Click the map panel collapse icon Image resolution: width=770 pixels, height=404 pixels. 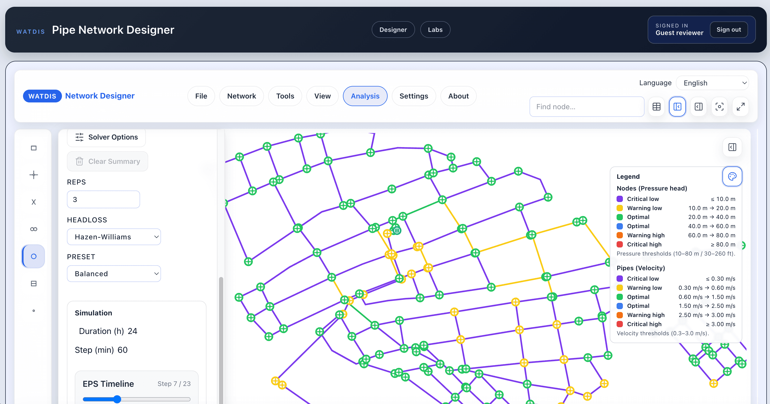tap(732, 147)
